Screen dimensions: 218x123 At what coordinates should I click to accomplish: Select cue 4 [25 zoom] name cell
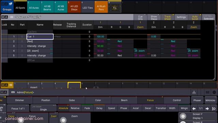pos(40,51)
